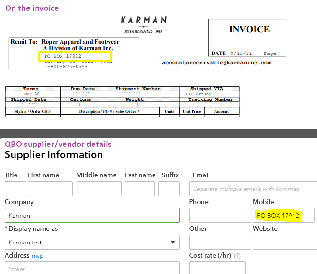Click the INVOICE title text
This screenshot has height=274, width=317.
249,29
